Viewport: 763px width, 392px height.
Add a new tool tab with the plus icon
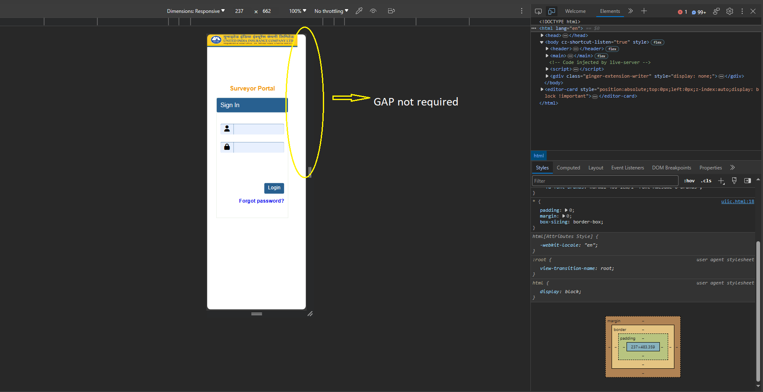coord(644,11)
